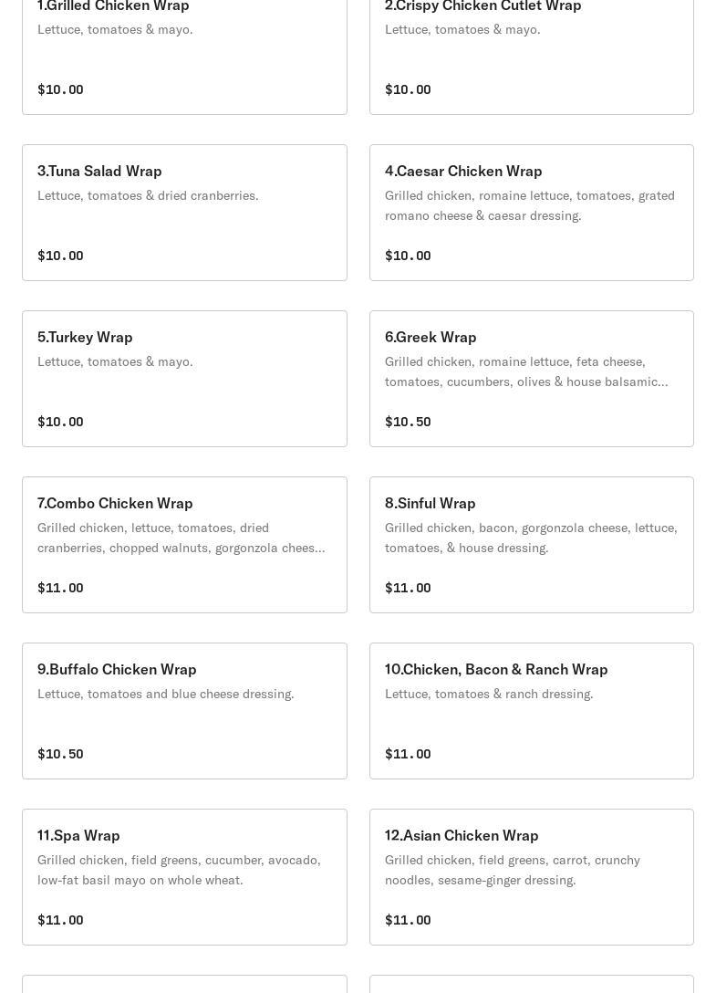Click the Asian Chicken Wrap description
Screen dimensions: 716x993
point(512,870)
